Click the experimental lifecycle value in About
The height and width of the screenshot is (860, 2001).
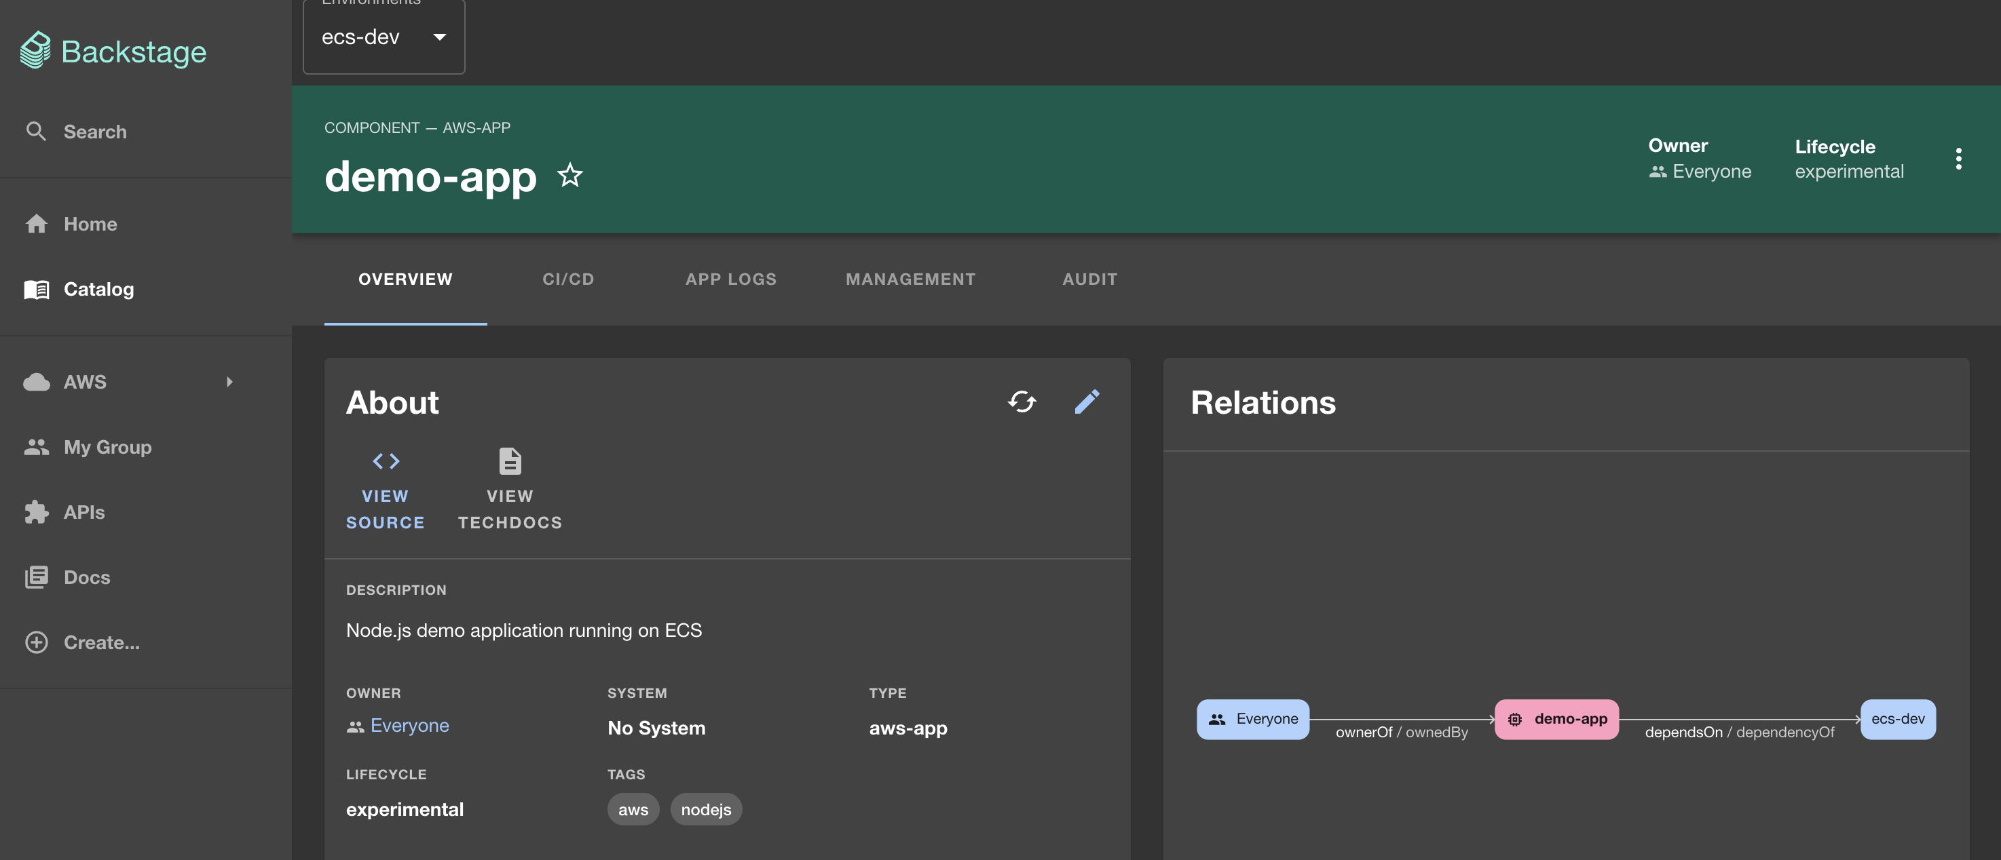(405, 808)
